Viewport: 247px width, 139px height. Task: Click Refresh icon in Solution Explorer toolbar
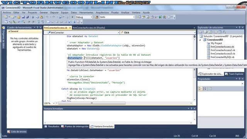(210, 32)
